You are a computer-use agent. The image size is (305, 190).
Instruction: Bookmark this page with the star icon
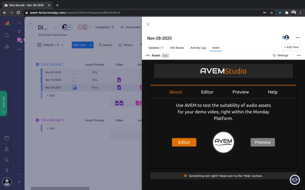pos(271,12)
